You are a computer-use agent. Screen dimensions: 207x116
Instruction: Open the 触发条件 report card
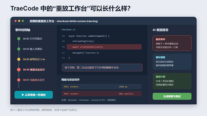[172, 43]
